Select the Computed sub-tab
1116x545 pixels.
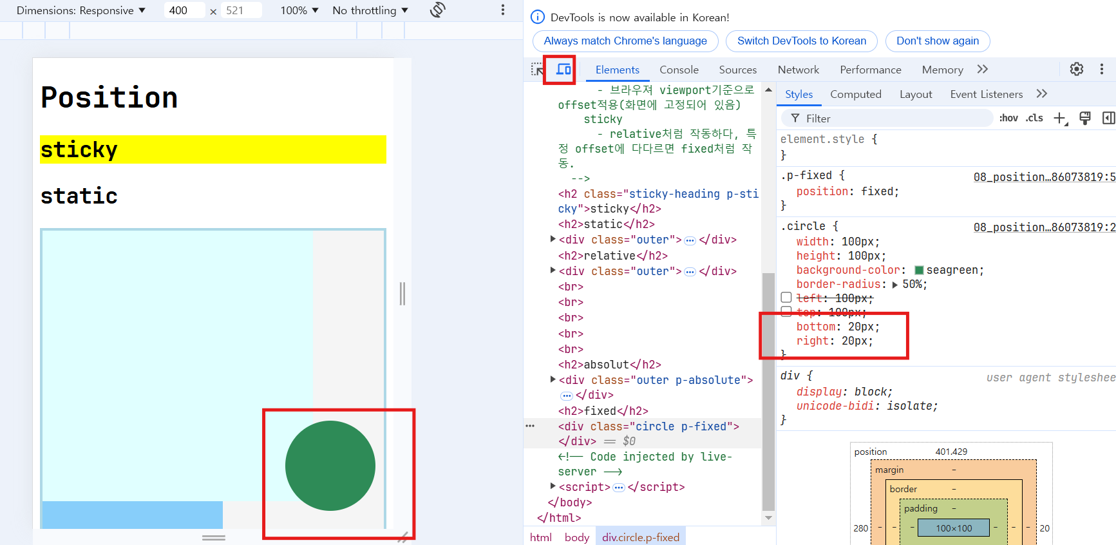[x=855, y=94]
